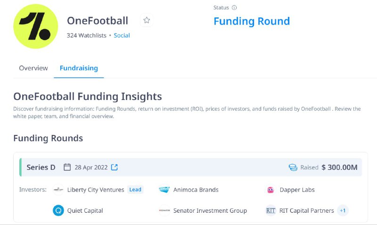Click the Liberty City Ventures logo
Screen dimensions: 377x225
pos(58,190)
